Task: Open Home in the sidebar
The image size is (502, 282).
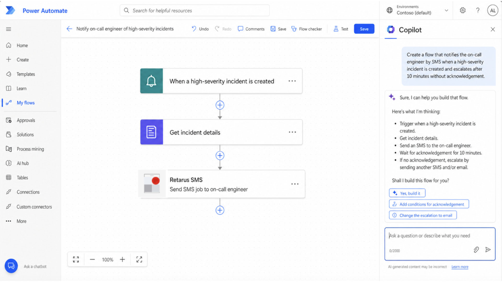Action: (x=22, y=45)
